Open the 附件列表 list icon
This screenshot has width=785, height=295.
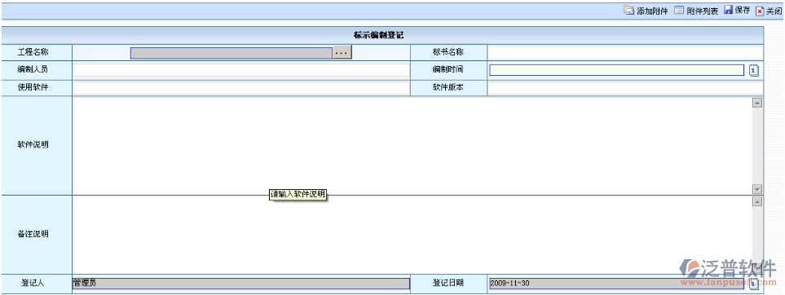coord(679,10)
